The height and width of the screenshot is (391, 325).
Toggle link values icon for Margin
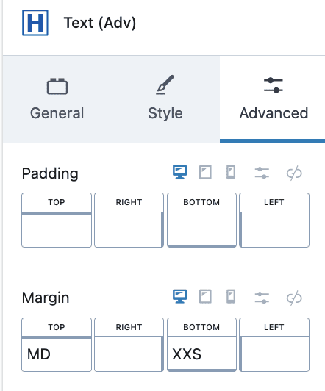tap(294, 298)
